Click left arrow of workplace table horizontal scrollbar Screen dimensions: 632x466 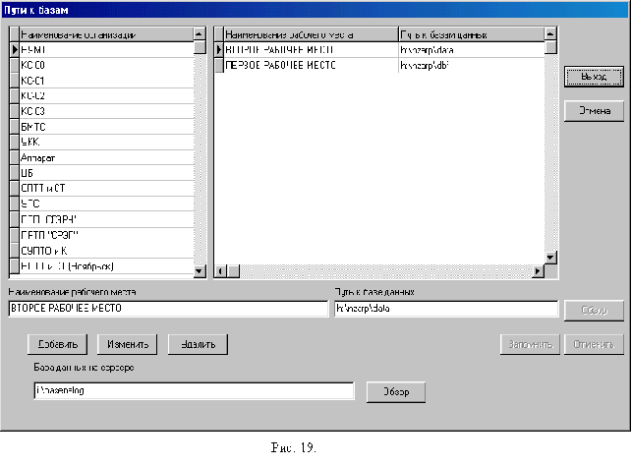pyautogui.click(x=220, y=271)
